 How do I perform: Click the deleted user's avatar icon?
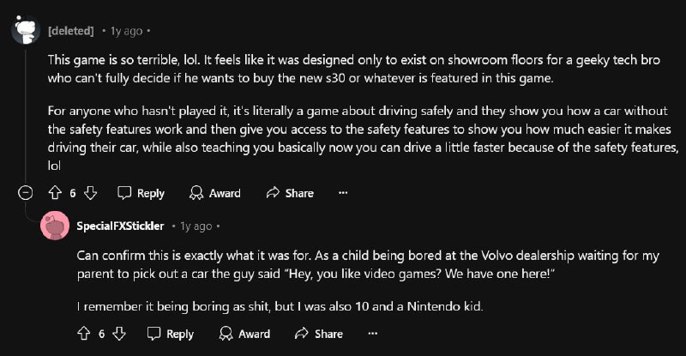(x=25, y=29)
